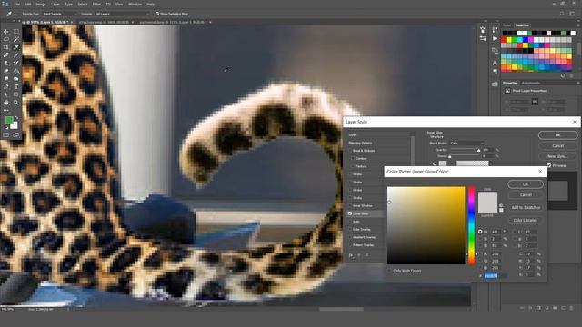Select the Path Selection tool
The height and width of the screenshot is (327, 582).
6,94
